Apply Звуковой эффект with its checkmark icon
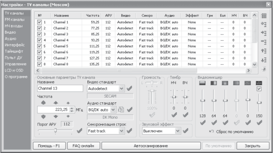 click(x=186, y=130)
